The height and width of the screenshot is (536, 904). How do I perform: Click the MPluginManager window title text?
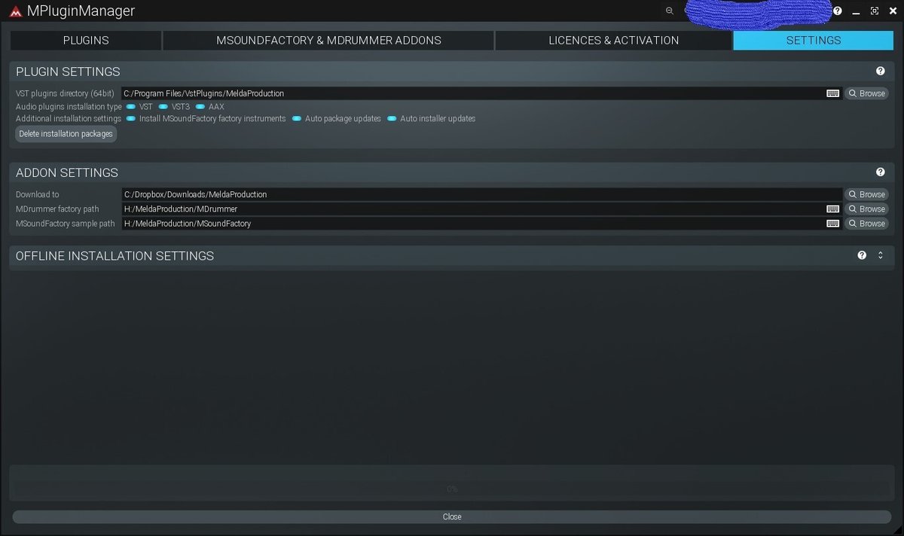[81, 11]
